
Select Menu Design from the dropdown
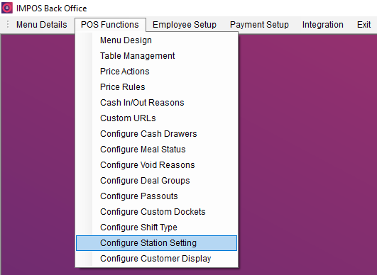[156, 40]
